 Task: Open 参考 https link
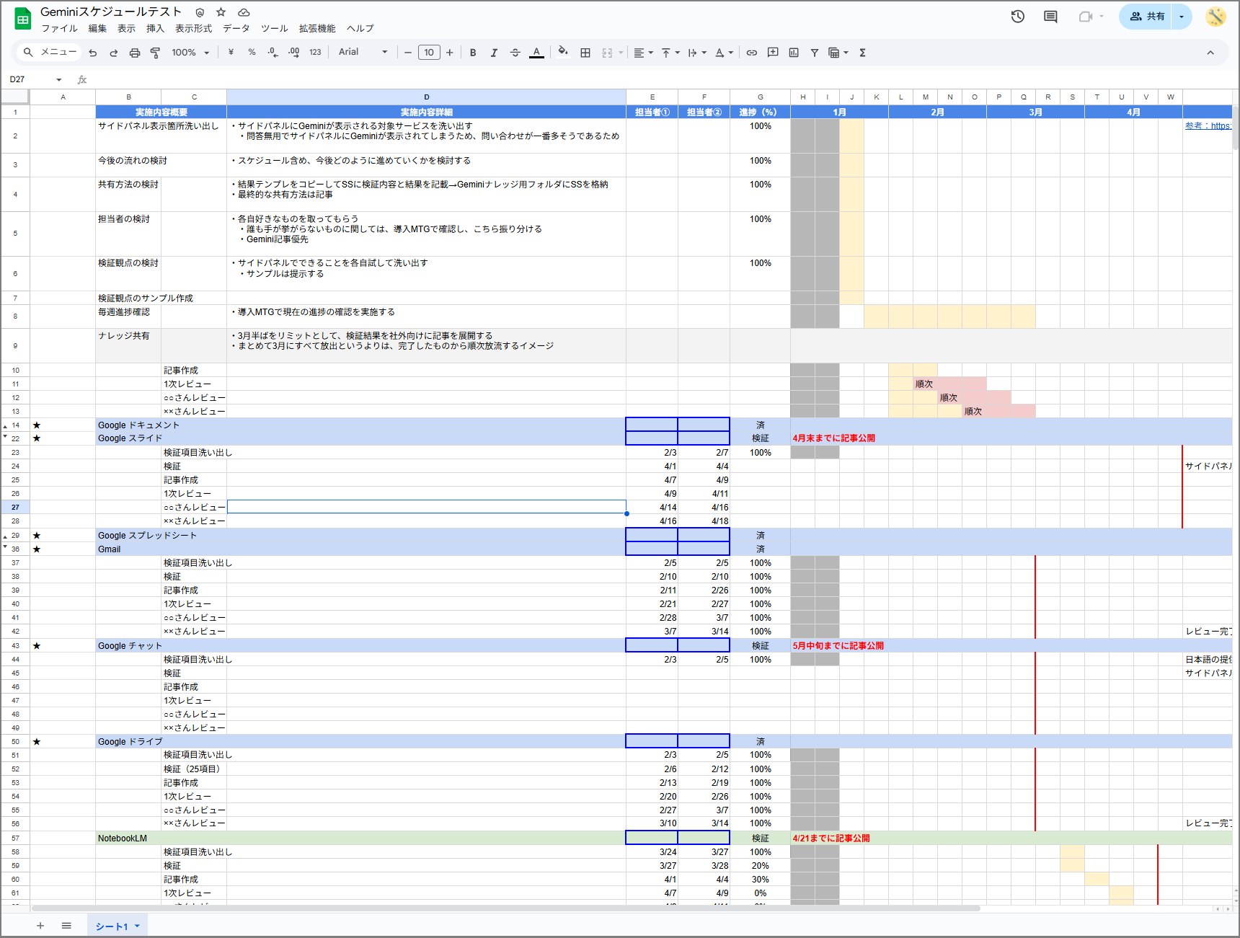coord(1208,125)
